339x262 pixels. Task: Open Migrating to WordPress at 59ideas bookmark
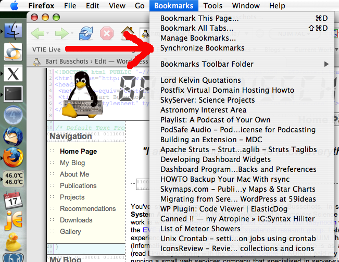coord(242,199)
